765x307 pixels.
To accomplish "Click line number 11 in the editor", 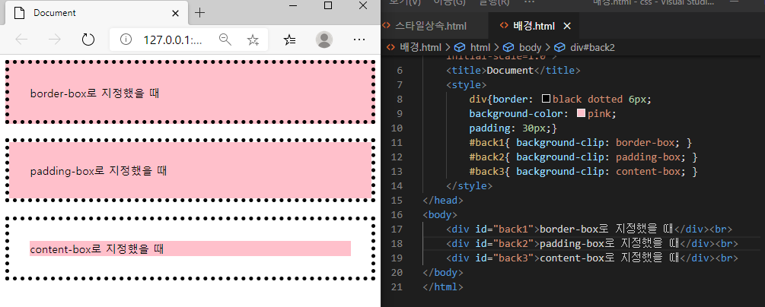I will click(397, 142).
